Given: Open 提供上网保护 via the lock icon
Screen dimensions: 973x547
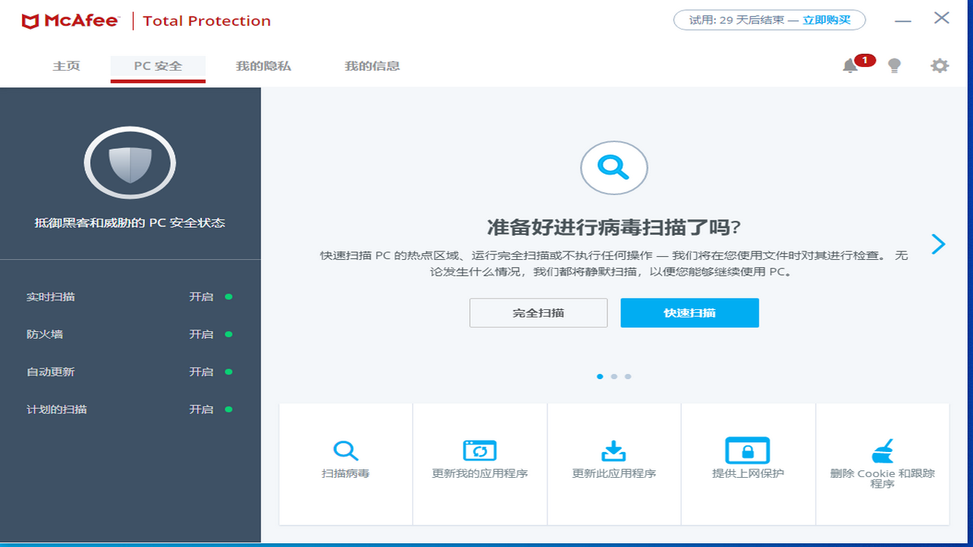Looking at the screenshot, I should click(x=747, y=450).
